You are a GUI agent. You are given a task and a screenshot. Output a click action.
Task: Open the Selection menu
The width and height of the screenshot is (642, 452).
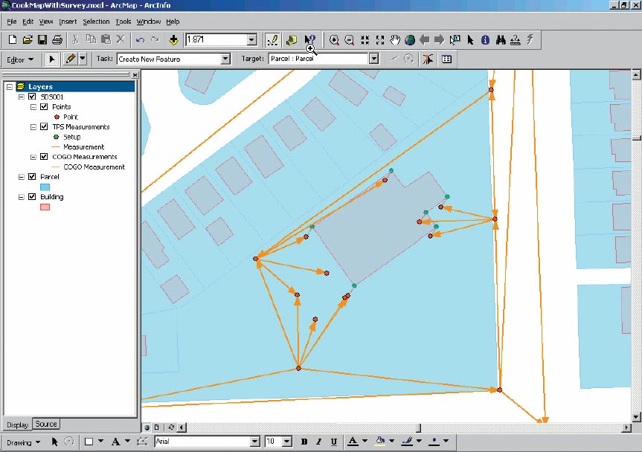click(x=96, y=22)
